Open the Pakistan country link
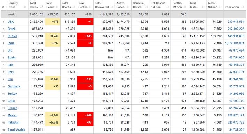The width and height of the screenshot is (247, 134). (14, 122)
